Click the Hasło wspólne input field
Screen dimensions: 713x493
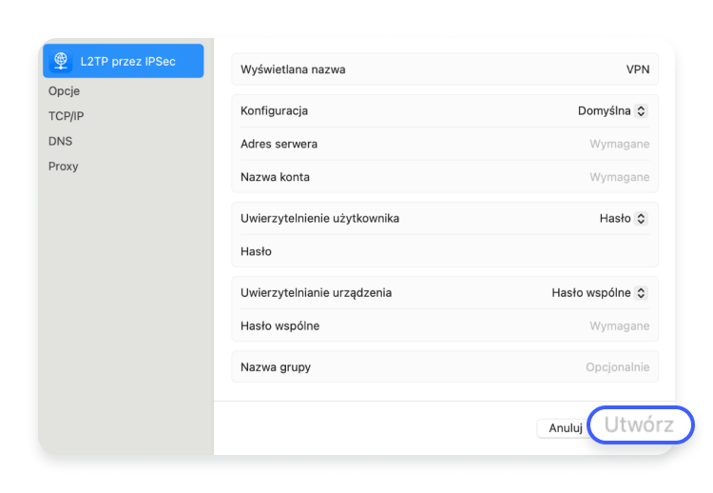[445, 325]
